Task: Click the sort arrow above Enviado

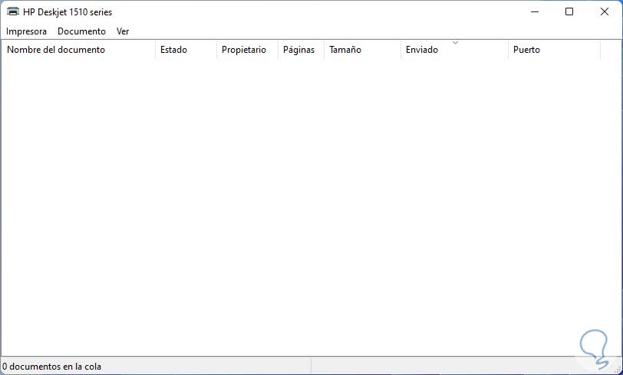Action: (x=455, y=42)
